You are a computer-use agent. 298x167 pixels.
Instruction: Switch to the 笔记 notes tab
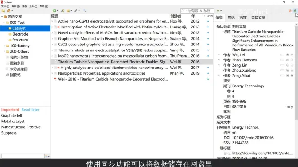231,18
